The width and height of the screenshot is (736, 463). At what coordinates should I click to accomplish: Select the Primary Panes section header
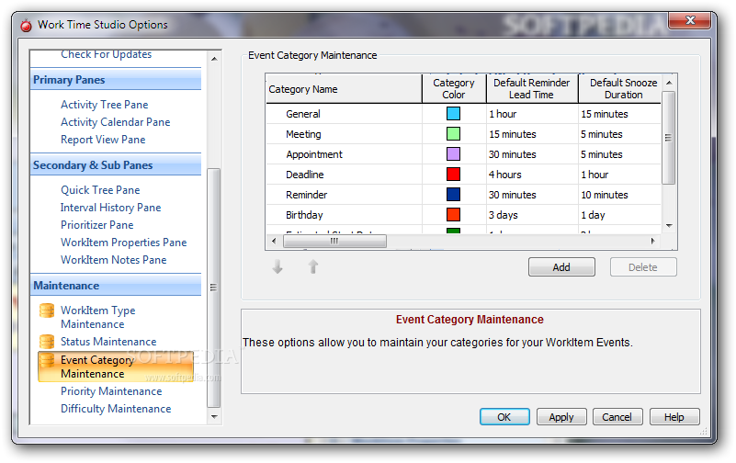[x=116, y=80]
